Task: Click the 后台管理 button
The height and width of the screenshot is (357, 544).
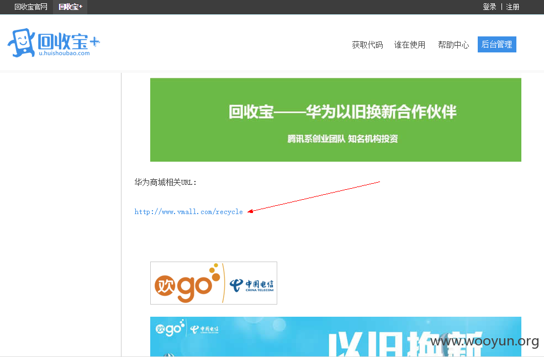Action: coord(497,44)
